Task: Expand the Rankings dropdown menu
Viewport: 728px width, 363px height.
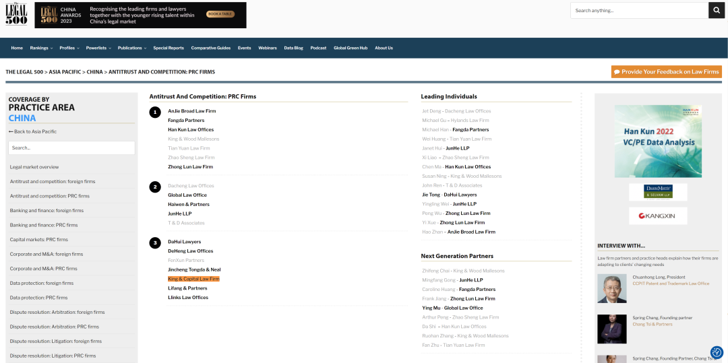Action: coord(41,48)
